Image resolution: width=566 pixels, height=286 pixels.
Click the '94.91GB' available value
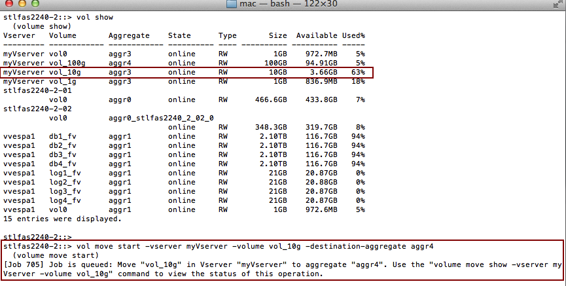322,63
